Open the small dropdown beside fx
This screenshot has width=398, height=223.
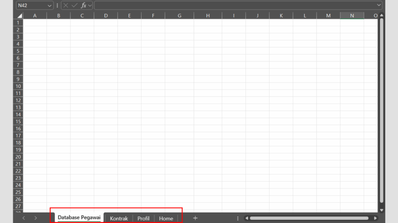pyautogui.click(x=89, y=5)
